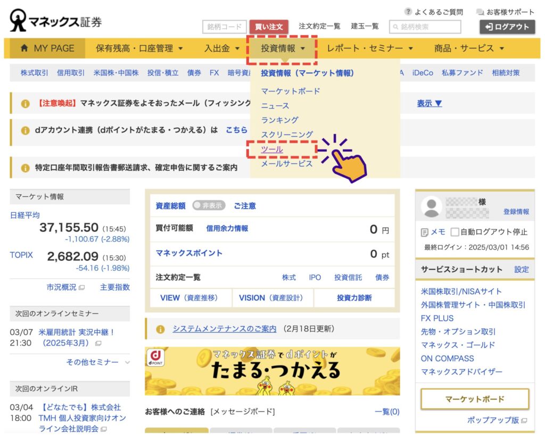Screen dimensions: 545x439
Task: Go to the 信用取引 sub-navigation link
Action: coord(71,73)
